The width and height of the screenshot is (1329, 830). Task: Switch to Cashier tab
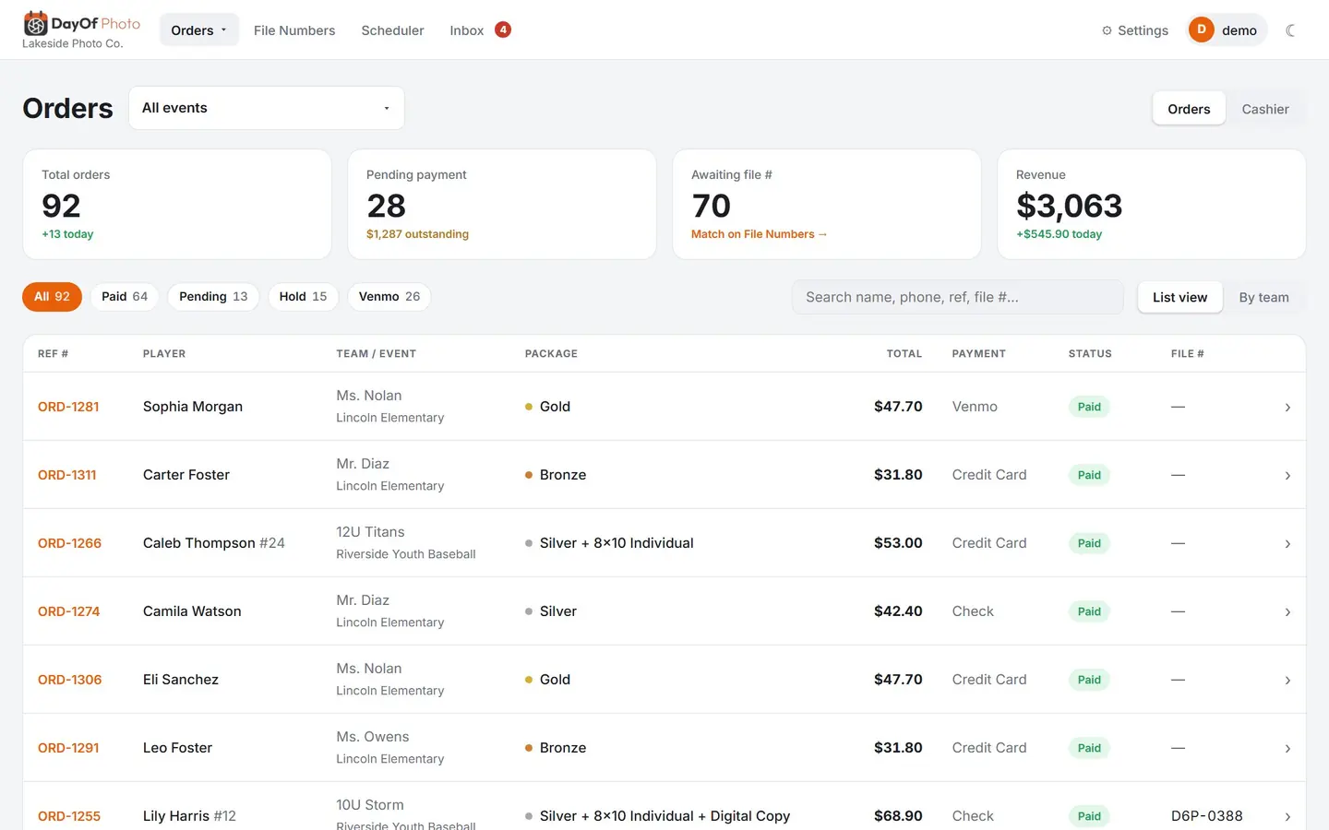(1264, 109)
